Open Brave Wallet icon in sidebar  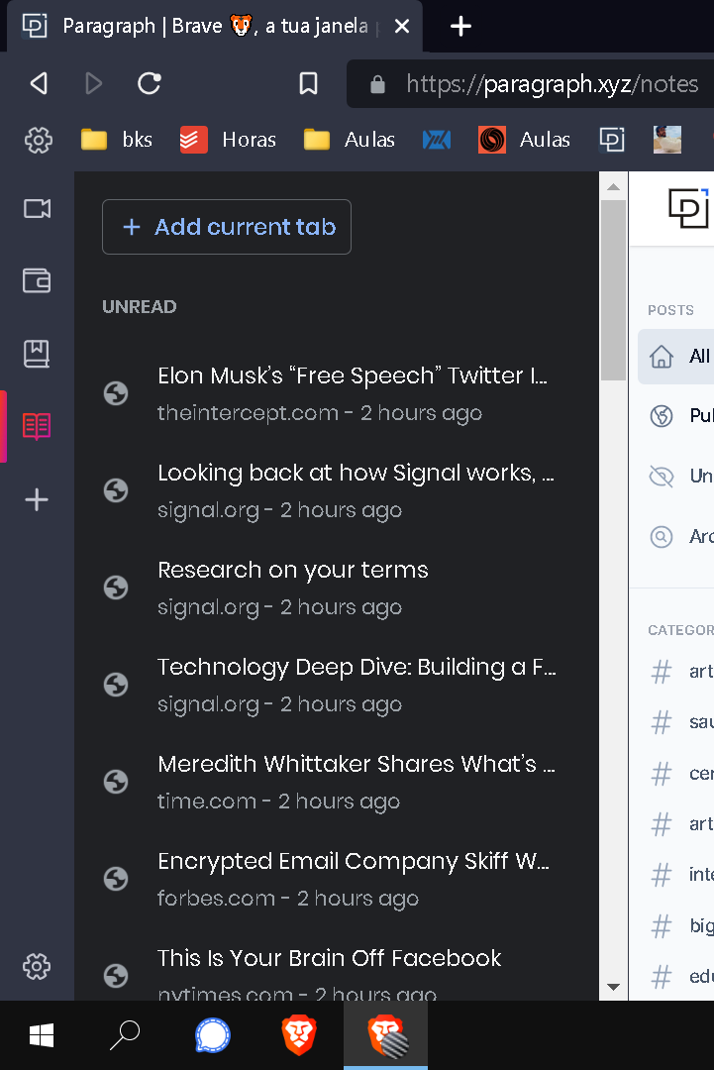(37, 281)
